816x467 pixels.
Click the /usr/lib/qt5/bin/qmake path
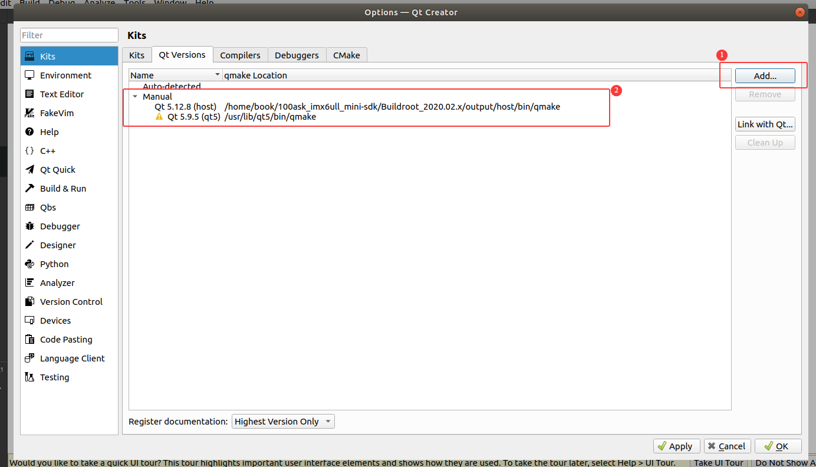270,117
